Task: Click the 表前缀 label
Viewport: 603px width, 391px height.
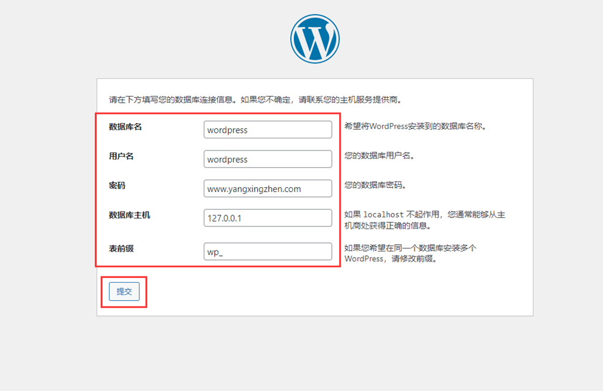Action: click(x=121, y=249)
